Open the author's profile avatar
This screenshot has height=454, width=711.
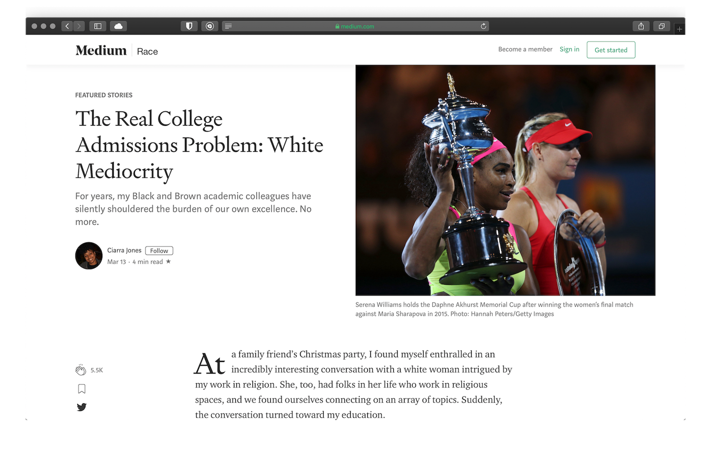(89, 256)
